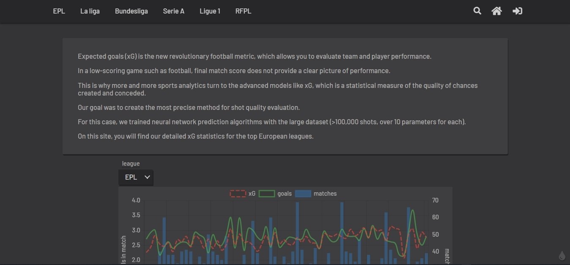Hide the goals series via legend label
Image resolution: width=570 pixels, height=265 pixels.
pyautogui.click(x=285, y=194)
